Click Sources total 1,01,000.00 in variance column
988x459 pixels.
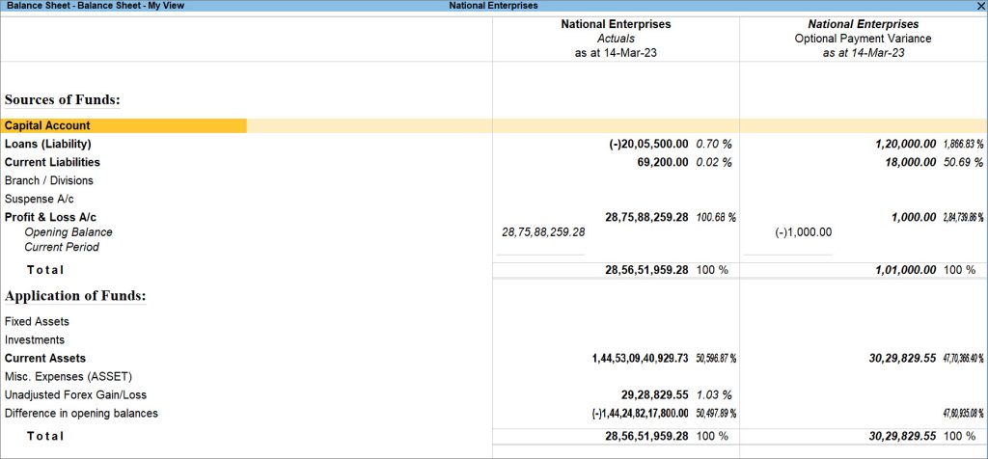click(x=905, y=269)
